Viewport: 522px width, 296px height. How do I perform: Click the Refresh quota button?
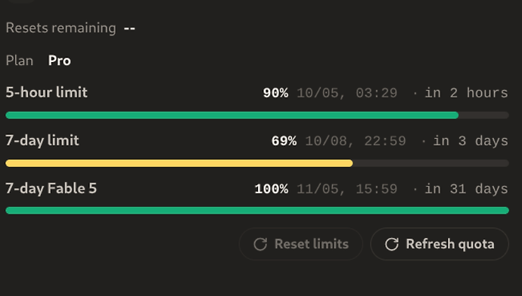pyautogui.click(x=440, y=244)
